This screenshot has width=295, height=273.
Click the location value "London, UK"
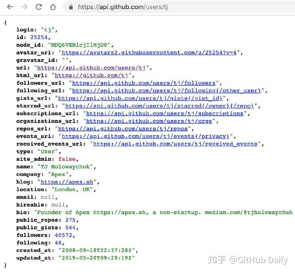[x=72, y=190]
